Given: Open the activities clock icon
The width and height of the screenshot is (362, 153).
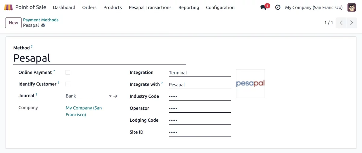Looking at the screenshot, I should [x=278, y=8].
